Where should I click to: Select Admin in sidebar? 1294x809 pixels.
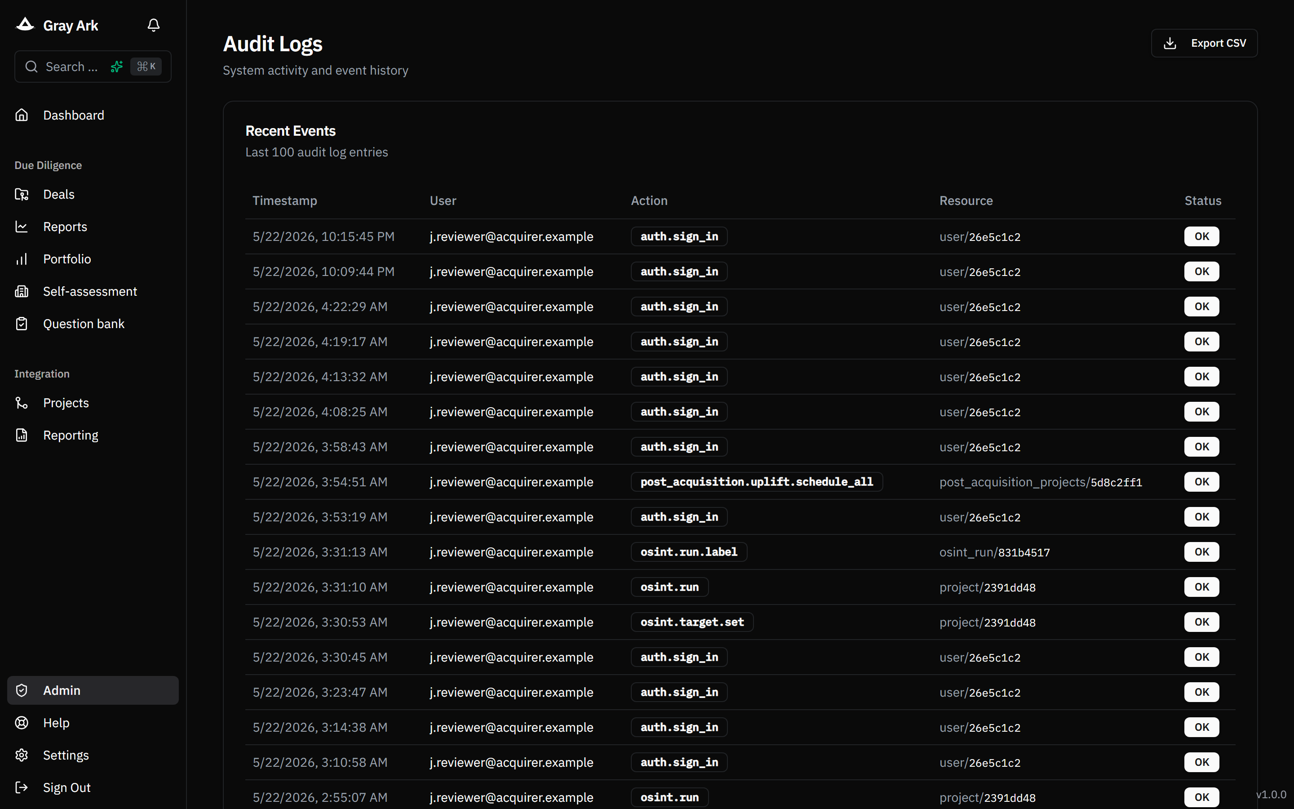point(93,690)
